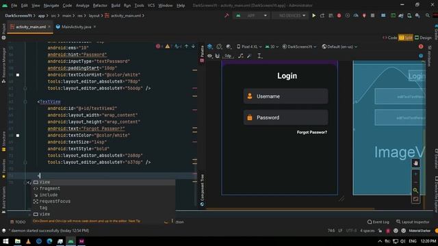Jump to next highlighted error down arrow
The image size is (438, 246).
coord(193,46)
